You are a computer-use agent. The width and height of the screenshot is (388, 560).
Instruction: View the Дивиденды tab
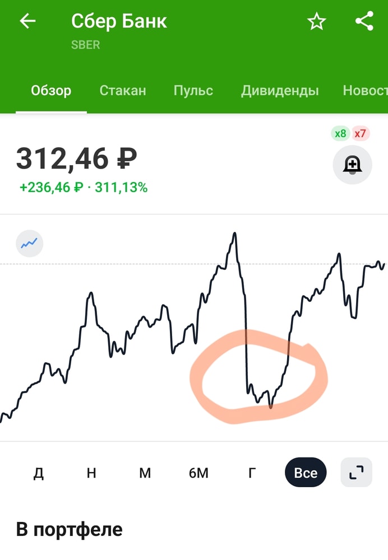click(x=280, y=91)
